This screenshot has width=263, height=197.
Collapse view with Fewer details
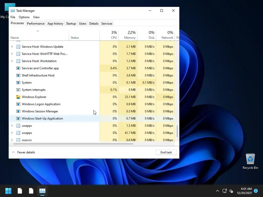23,152
